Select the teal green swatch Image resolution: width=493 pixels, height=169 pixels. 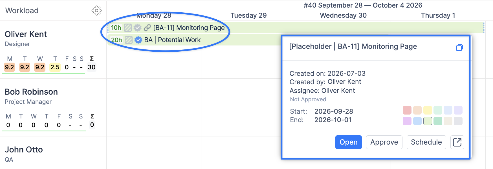point(438,121)
